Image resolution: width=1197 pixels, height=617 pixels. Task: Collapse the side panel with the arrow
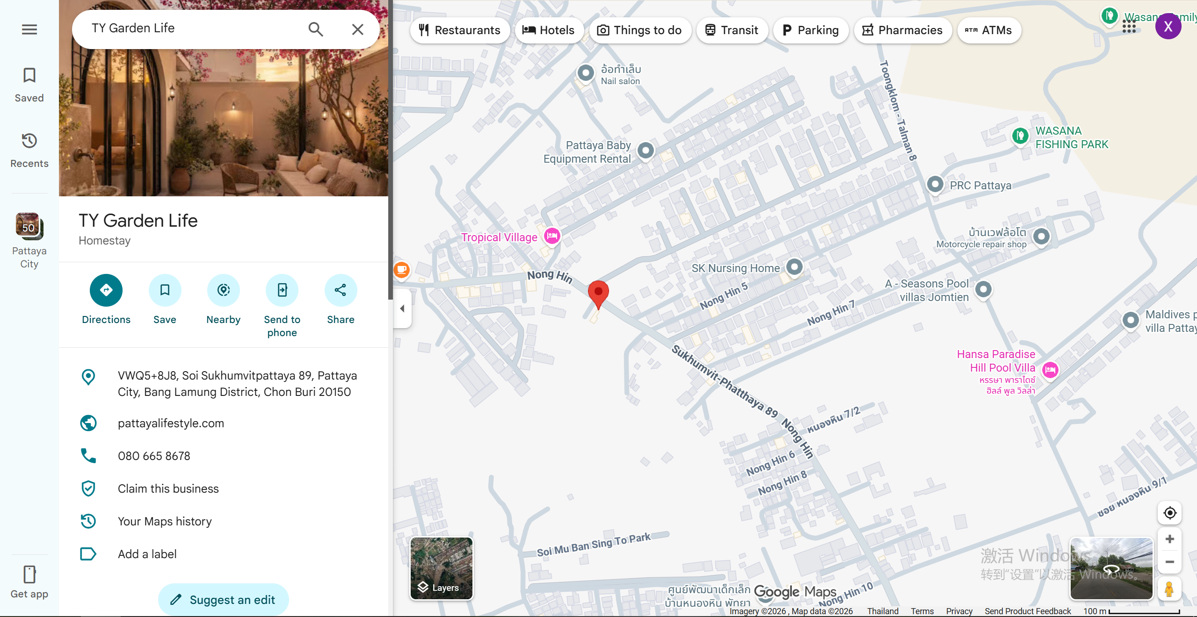coord(402,308)
